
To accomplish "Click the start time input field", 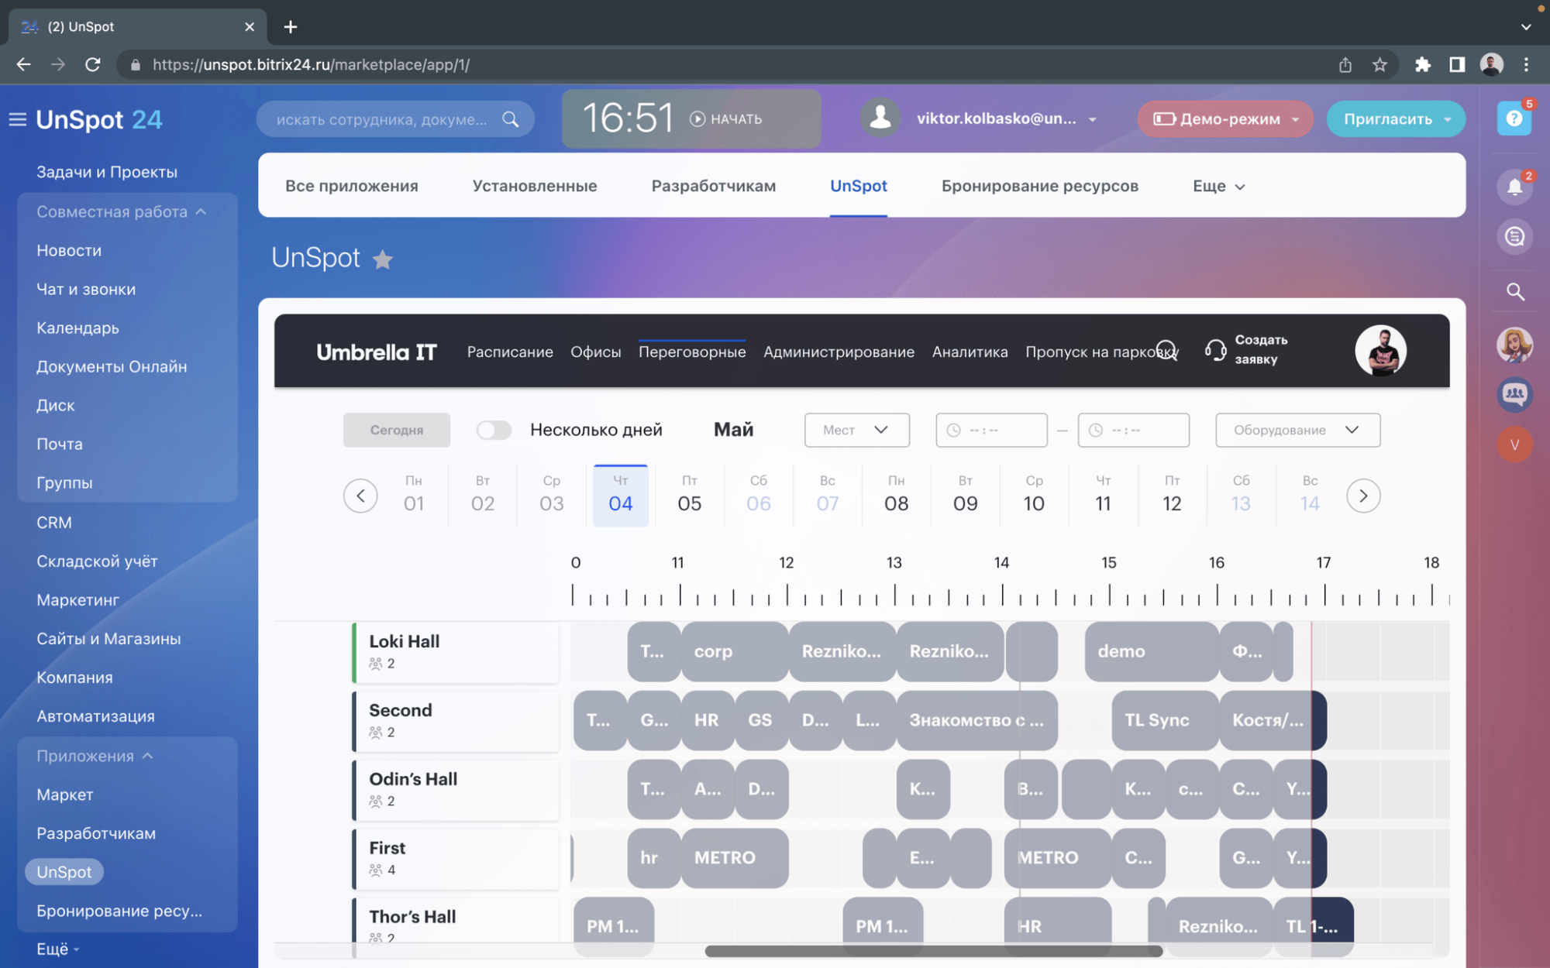I will [x=991, y=430].
